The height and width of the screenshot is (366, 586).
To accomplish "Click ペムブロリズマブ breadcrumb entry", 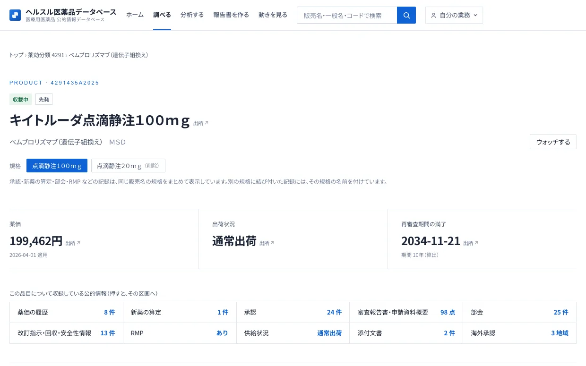I will point(109,55).
